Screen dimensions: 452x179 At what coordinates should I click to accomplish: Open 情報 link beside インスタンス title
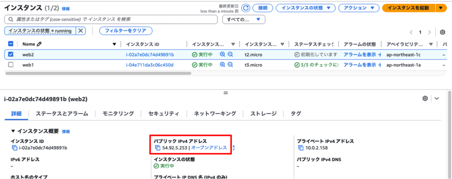pos(66,9)
